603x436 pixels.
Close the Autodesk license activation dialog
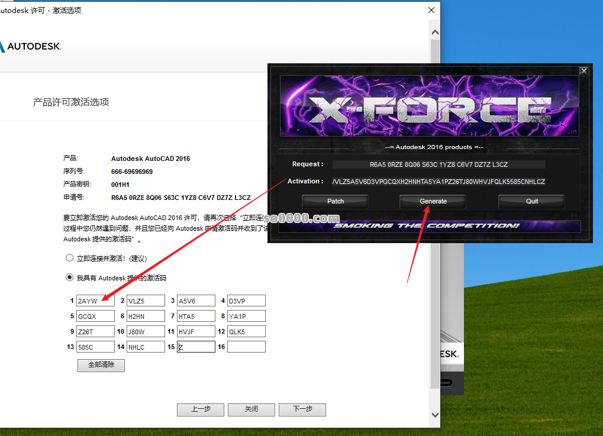tap(431, 10)
